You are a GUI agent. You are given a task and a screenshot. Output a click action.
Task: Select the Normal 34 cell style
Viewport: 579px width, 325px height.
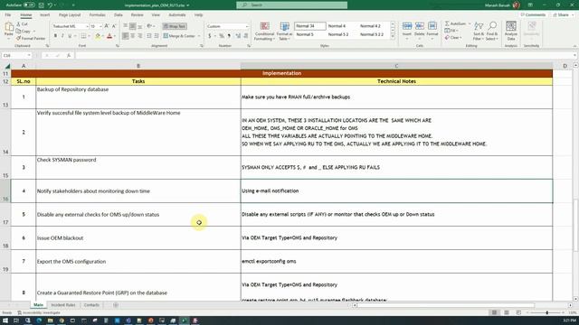coord(309,26)
